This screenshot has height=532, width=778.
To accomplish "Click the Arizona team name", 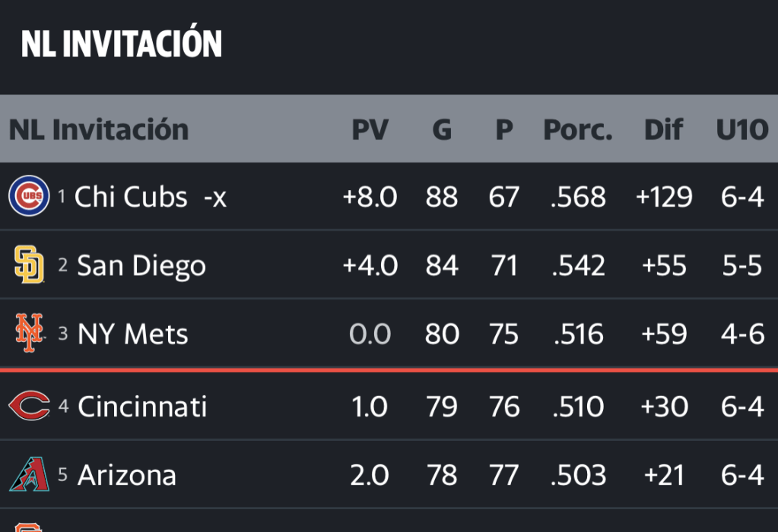I will 127,476.
